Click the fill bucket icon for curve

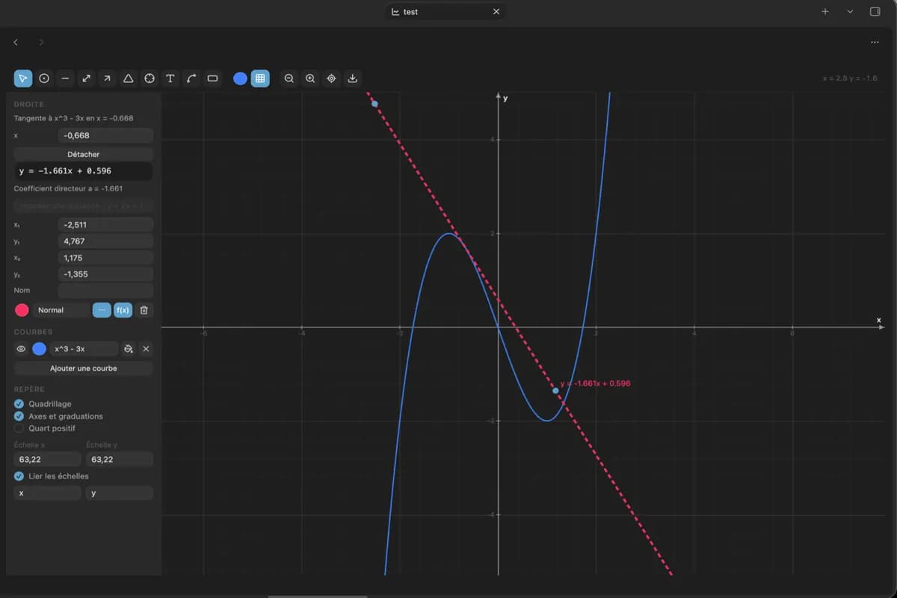click(x=129, y=349)
